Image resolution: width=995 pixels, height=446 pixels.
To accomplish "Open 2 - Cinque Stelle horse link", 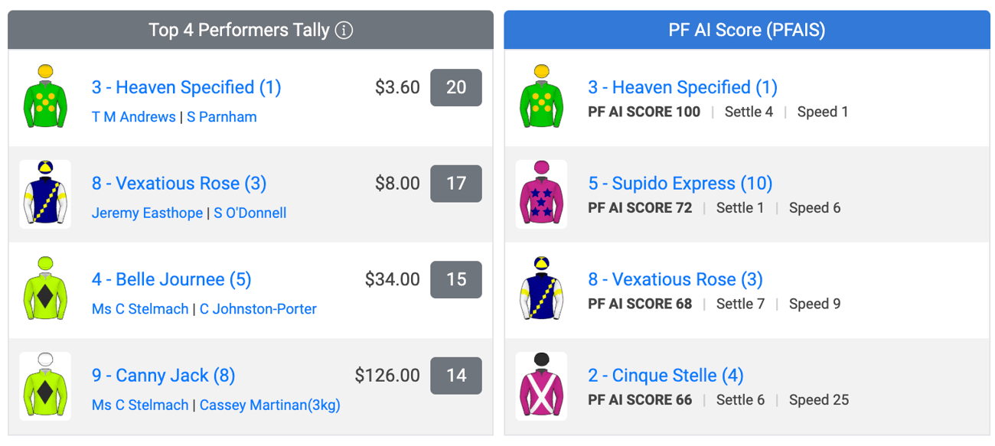I will tap(666, 376).
